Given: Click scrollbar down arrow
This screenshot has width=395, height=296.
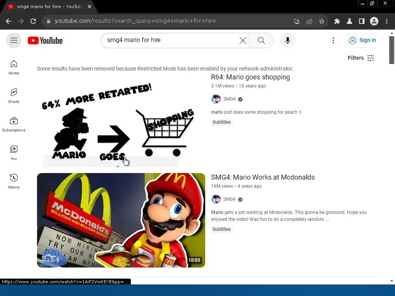Looking at the screenshot, I should (392, 281).
